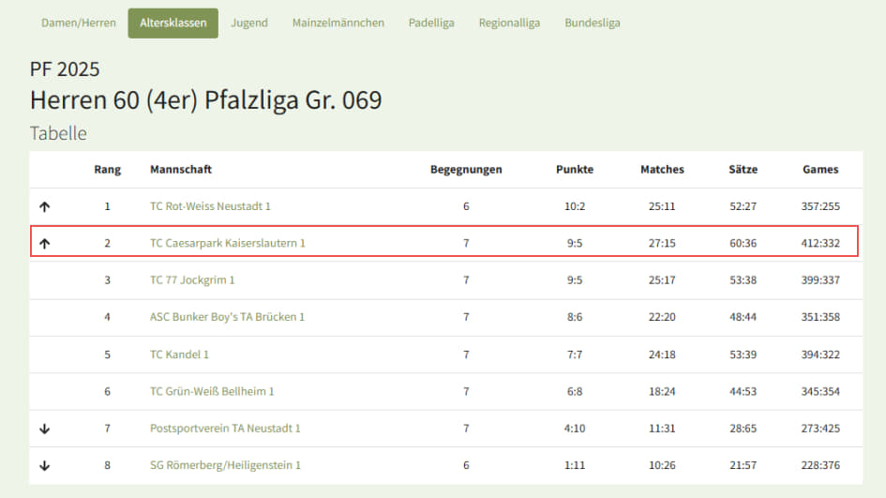Click the Tabelle subheading
Screen dimensions: 886x498
(58, 133)
